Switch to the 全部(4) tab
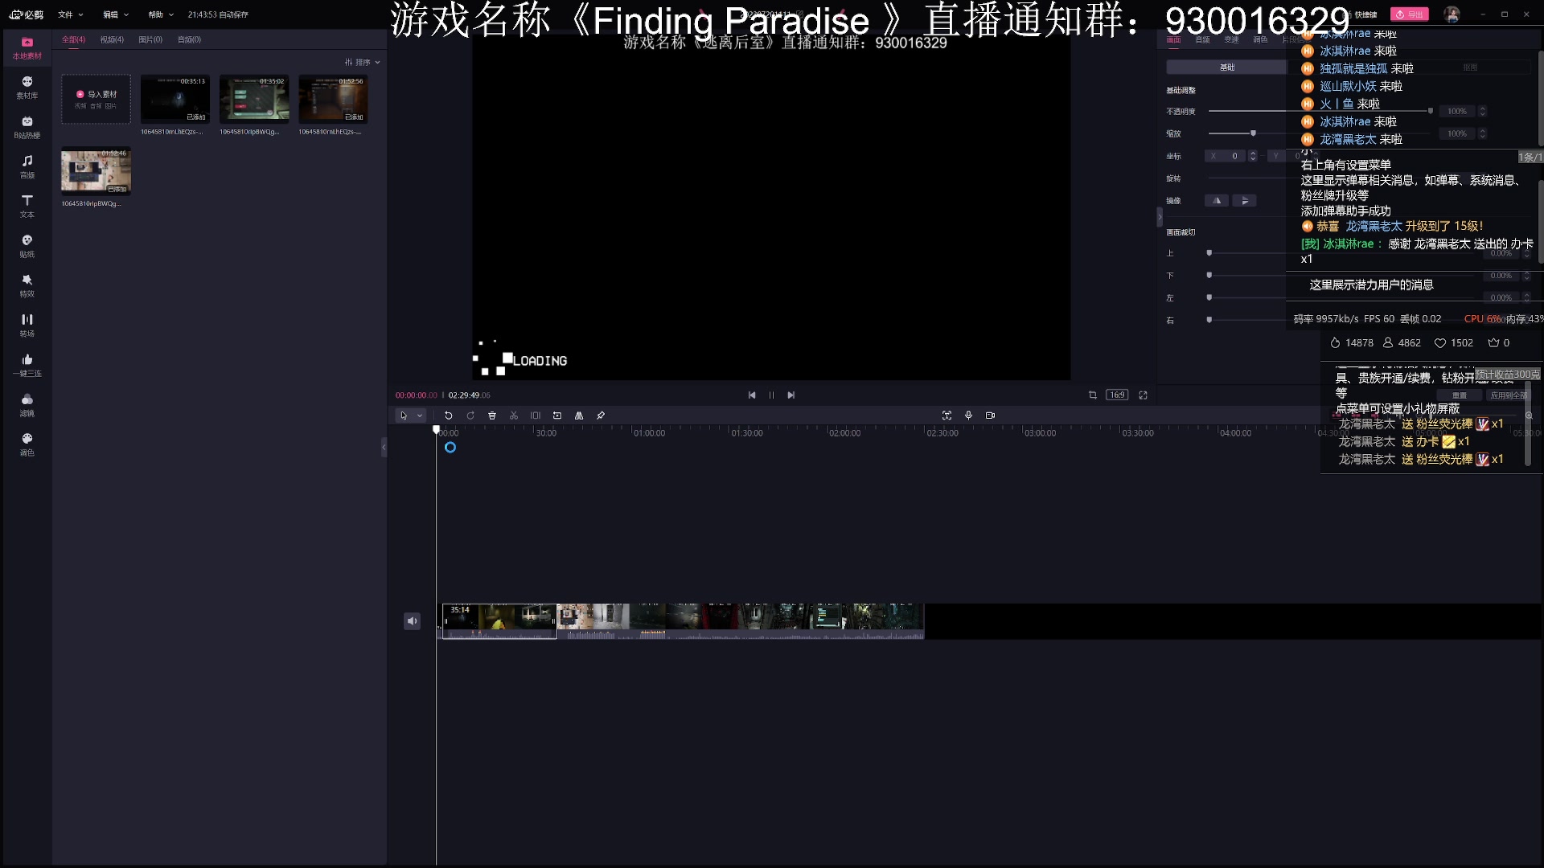The height and width of the screenshot is (868, 1544). click(73, 39)
